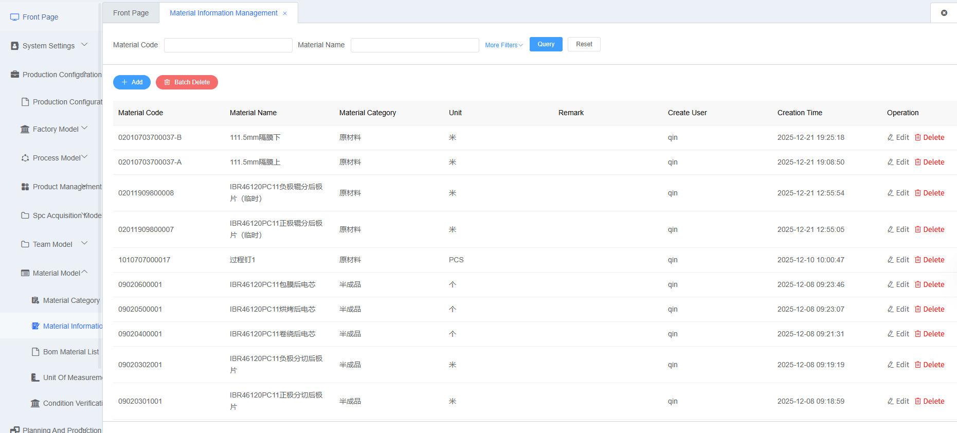Image resolution: width=957 pixels, height=433 pixels.
Task: Click the material code 09020400001
Action: pyautogui.click(x=140, y=334)
